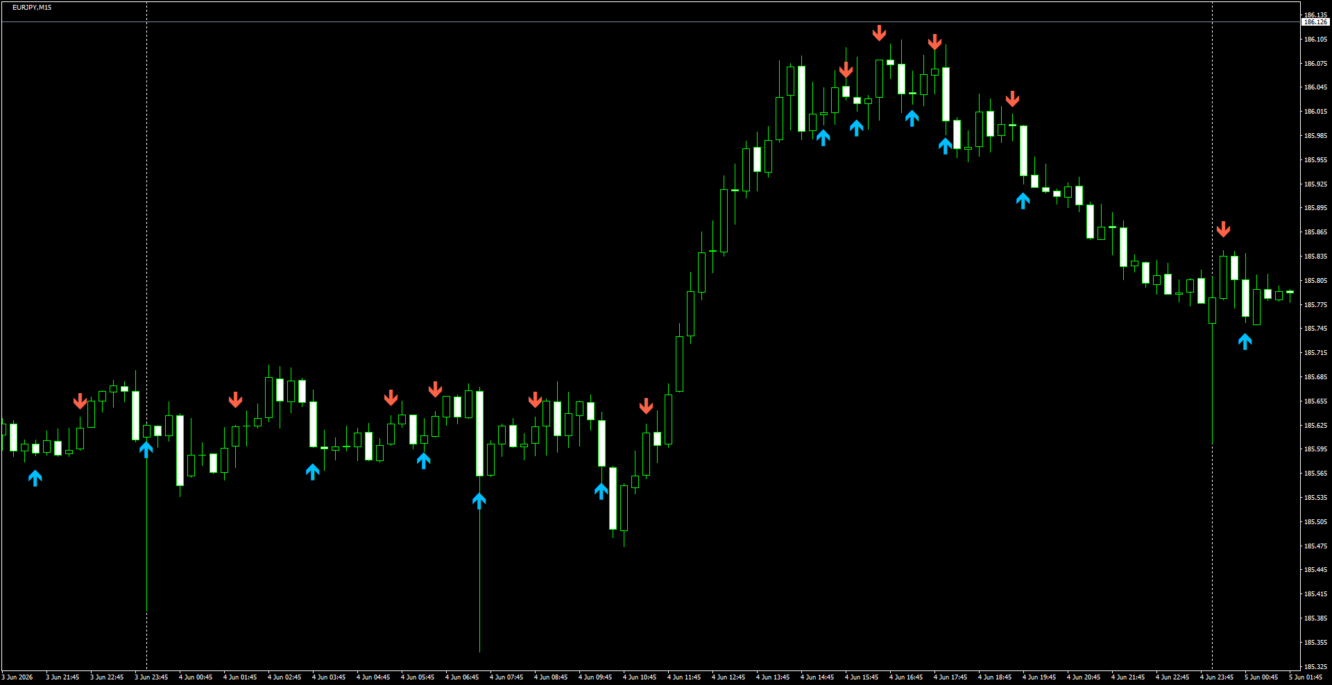
Task: Select the last red sell arrow near 4 Jun 23:45
Action: pos(1223,229)
